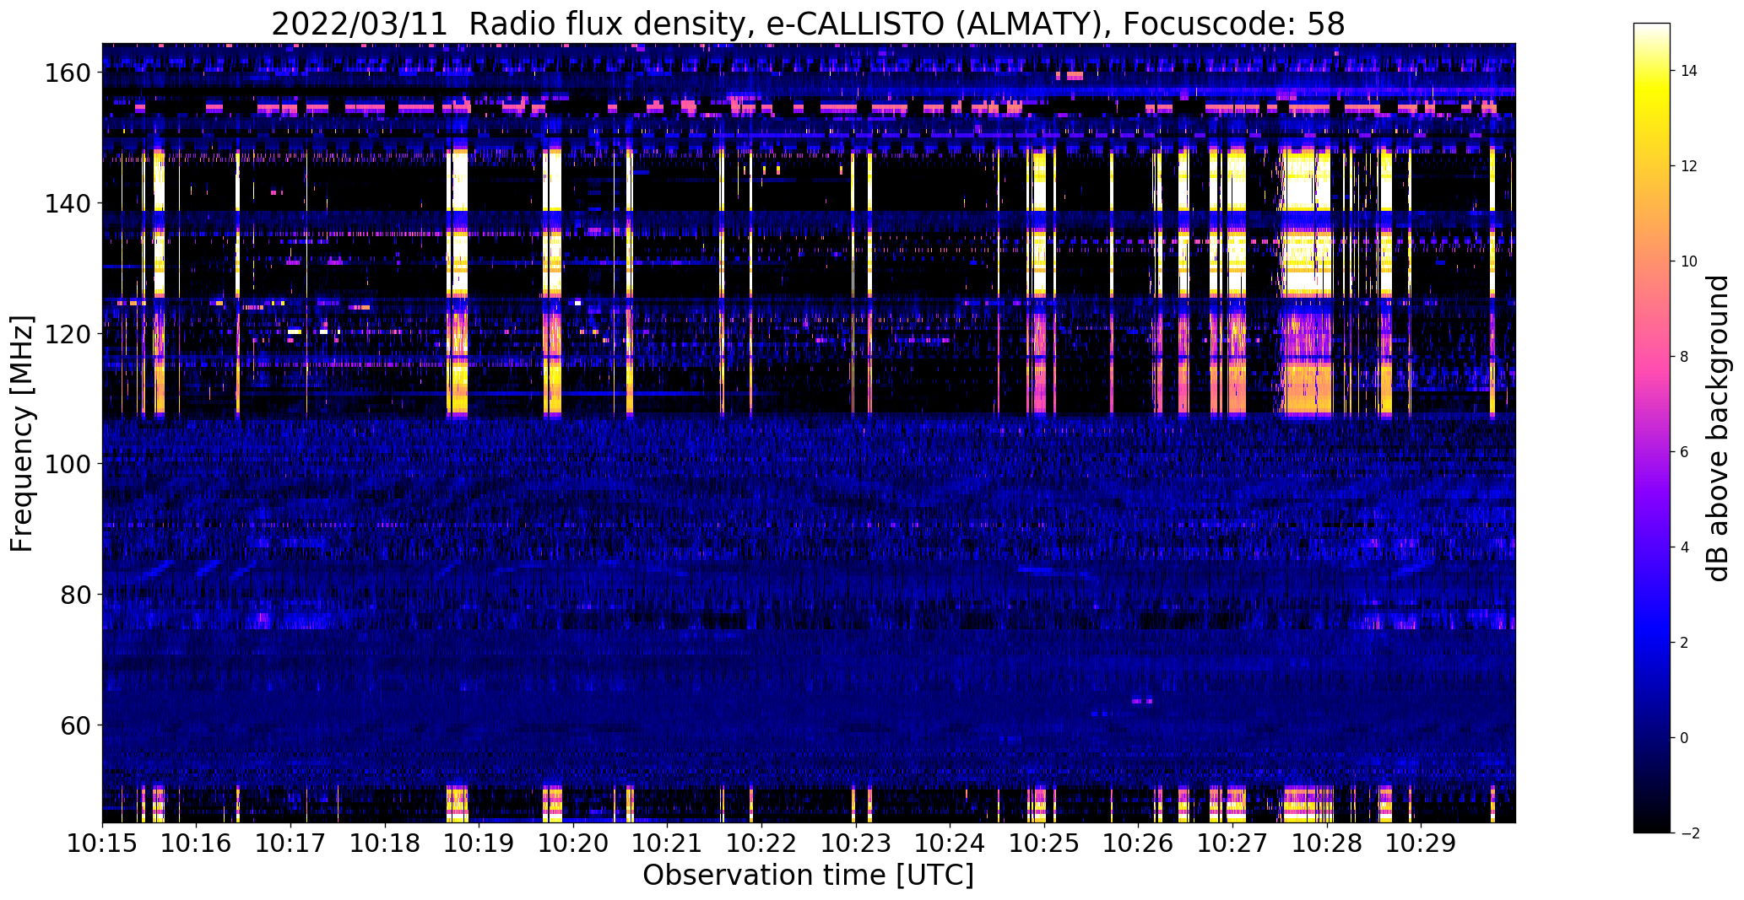This screenshot has height=900, width=1744.
Task: Click the 60 frequency tick label
Action: [x=75, y=725]
